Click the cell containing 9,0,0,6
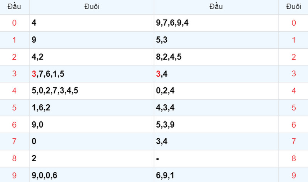The image size is (308, 182). point(92,175)
